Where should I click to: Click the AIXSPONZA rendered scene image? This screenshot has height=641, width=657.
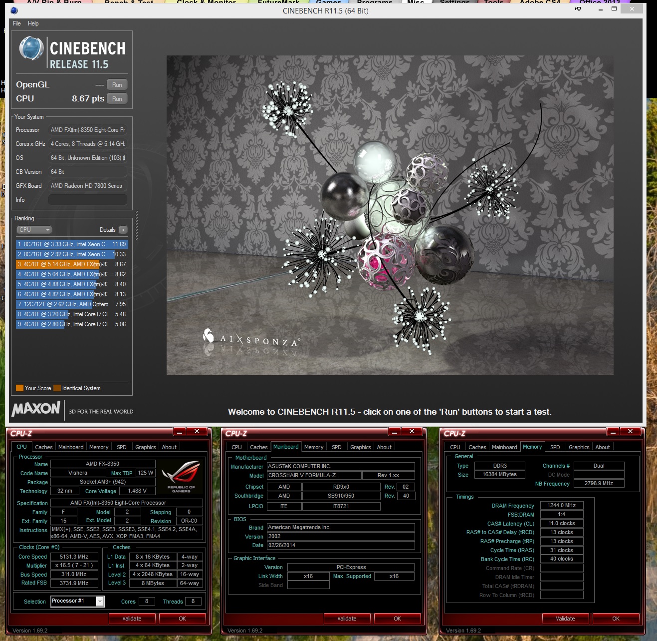390,215
